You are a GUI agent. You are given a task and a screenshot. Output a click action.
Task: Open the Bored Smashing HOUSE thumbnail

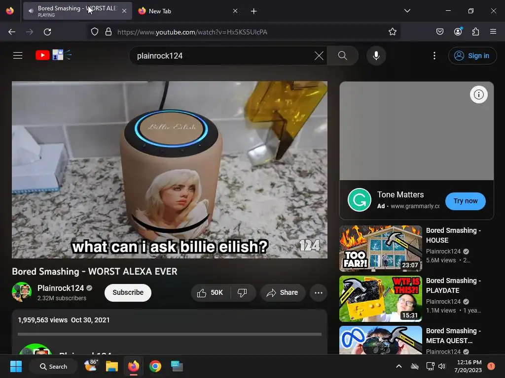[380, 248]
